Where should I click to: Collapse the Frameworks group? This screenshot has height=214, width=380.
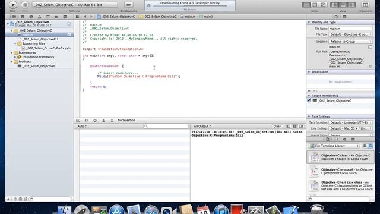[12, 53]
